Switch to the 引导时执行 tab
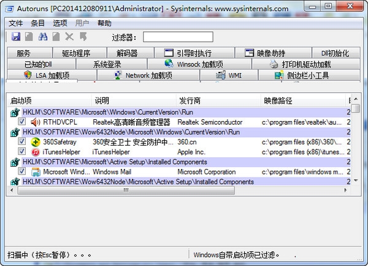Screen dimensions: 368x266 coord(194,53)
